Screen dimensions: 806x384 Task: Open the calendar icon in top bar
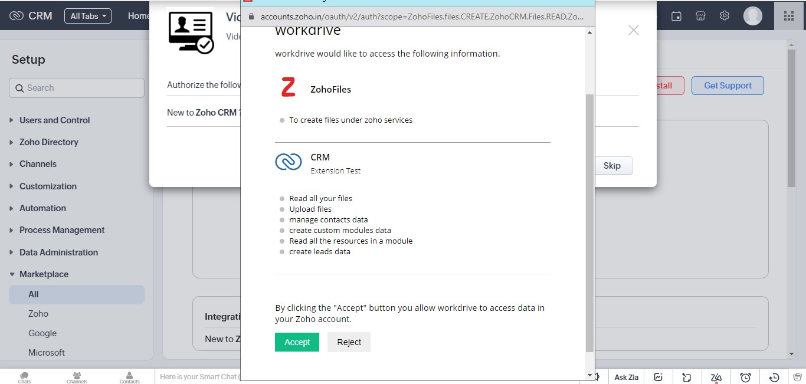pos(677,16)
